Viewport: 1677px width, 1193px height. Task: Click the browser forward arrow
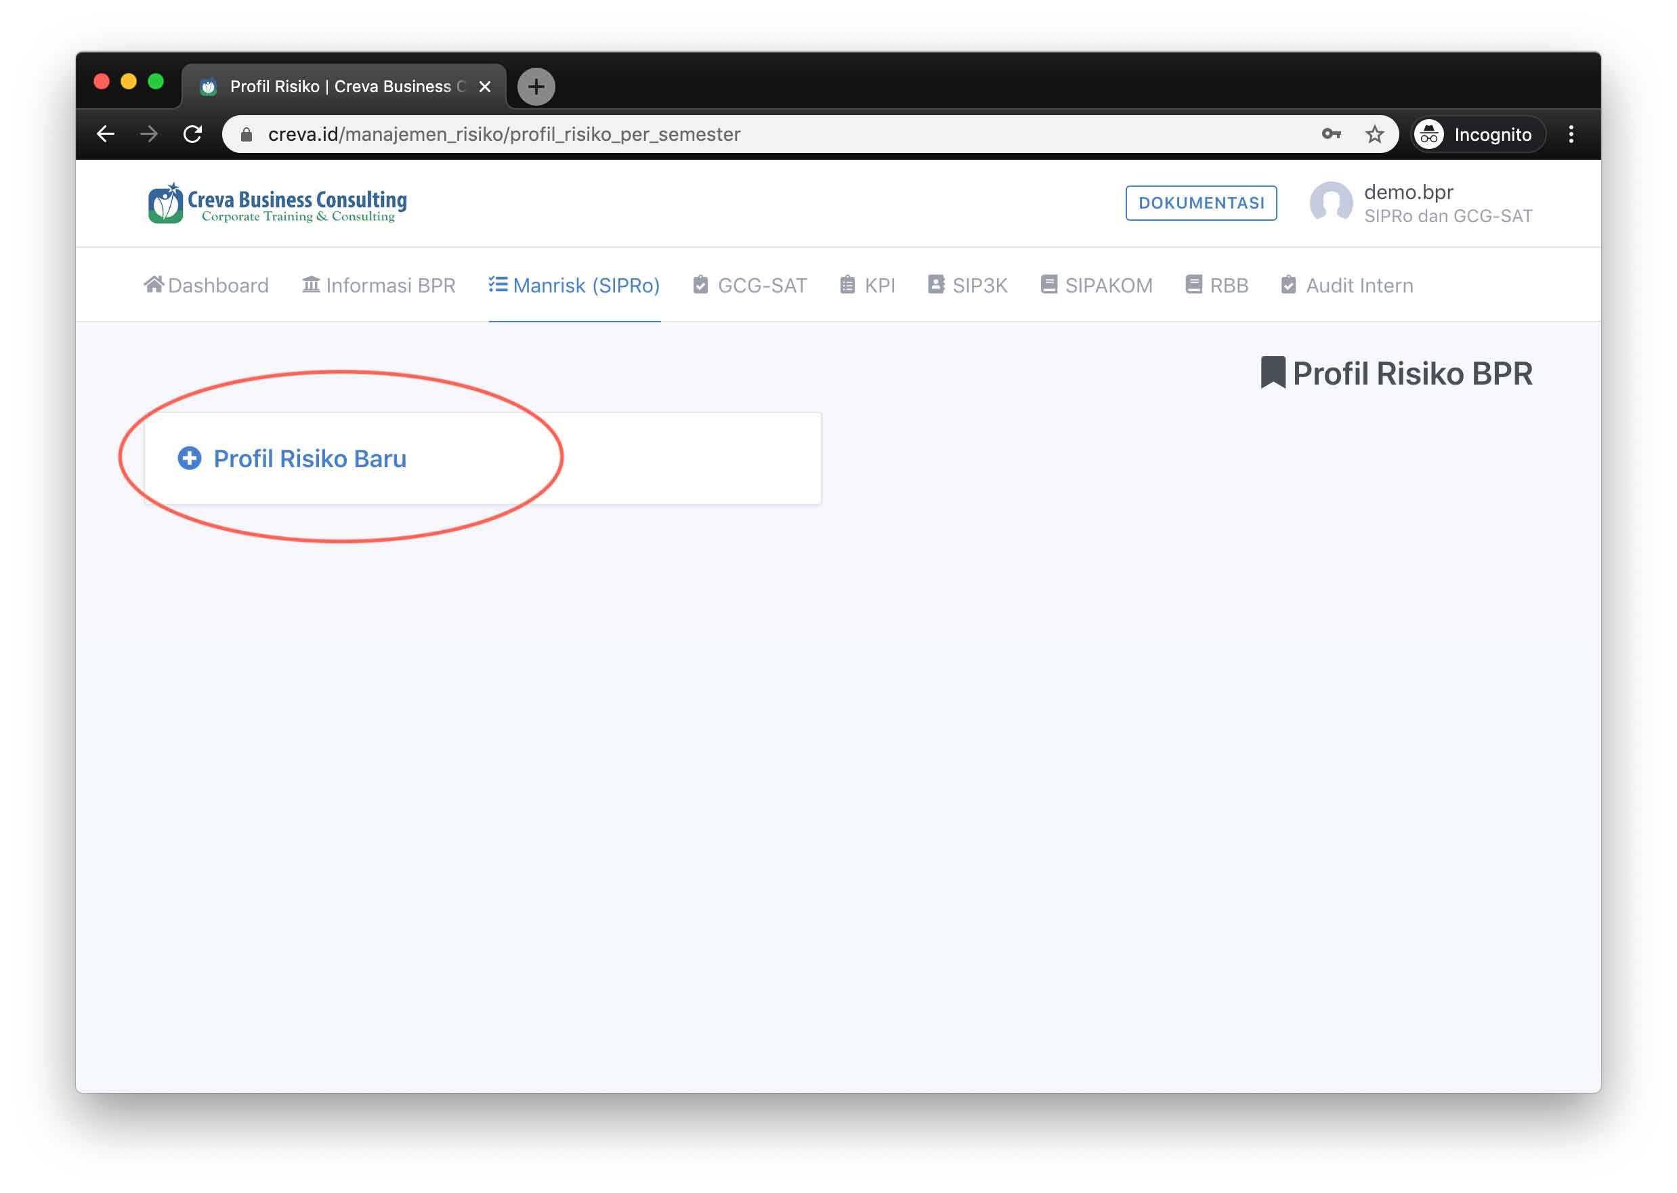coord(149,135)
